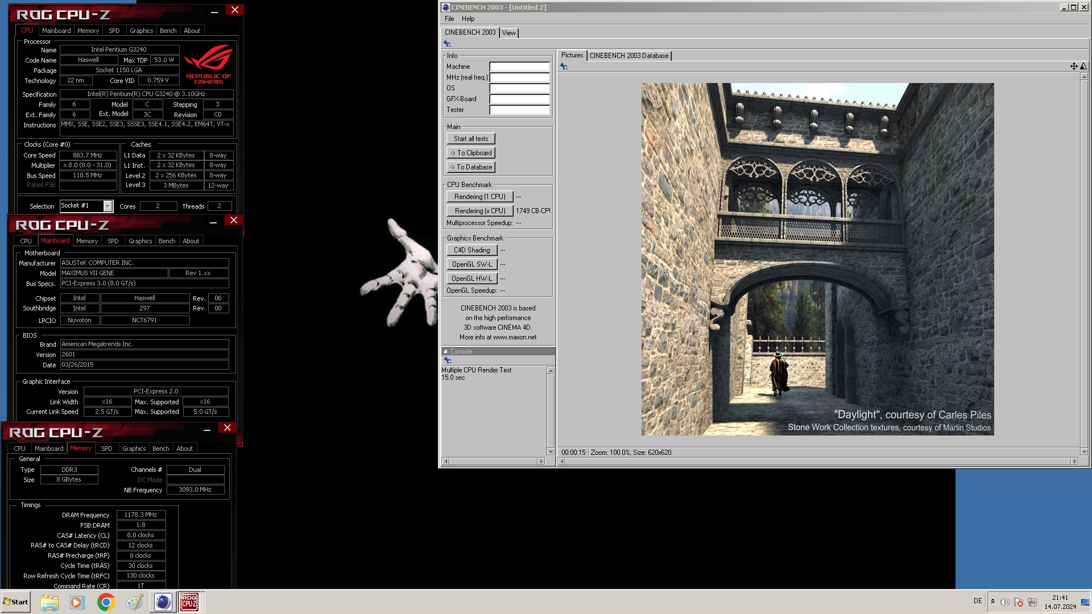
Task: Click Console scrollbar up arrow
Action: click(x=551, y=371)
